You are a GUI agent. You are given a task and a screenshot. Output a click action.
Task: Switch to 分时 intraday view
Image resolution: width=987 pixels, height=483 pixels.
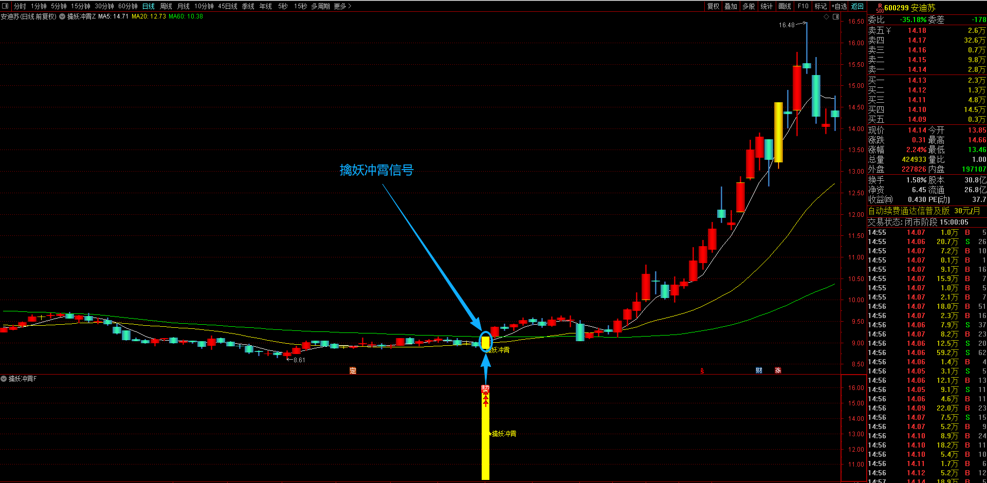(20, 6)
